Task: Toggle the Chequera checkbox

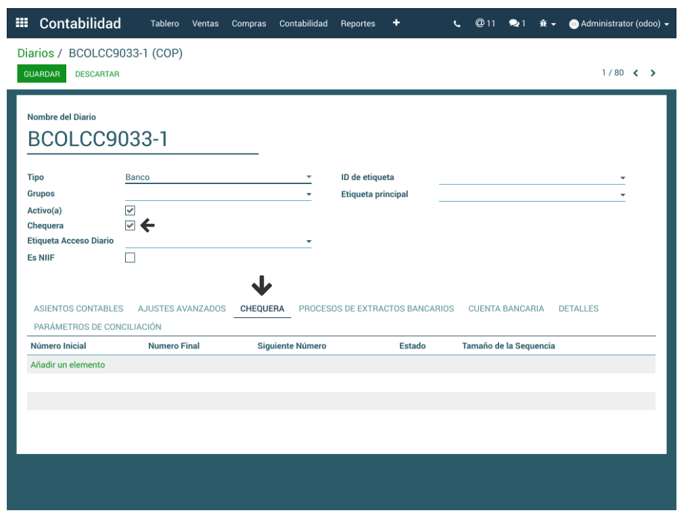Action: pos(130,226)
